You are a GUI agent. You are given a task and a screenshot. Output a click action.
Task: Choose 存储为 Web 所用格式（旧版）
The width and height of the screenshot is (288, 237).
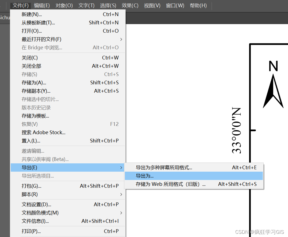[x=170, y=184]
